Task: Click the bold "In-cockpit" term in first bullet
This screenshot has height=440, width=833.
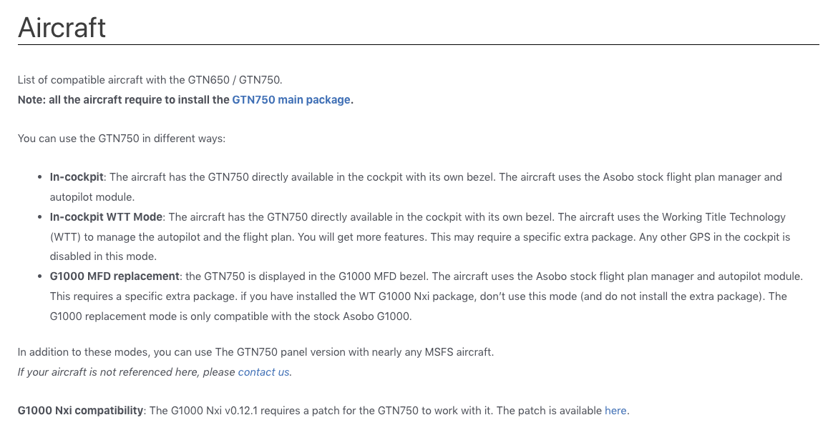Action: pyautogui.click(x=77, y=176)
